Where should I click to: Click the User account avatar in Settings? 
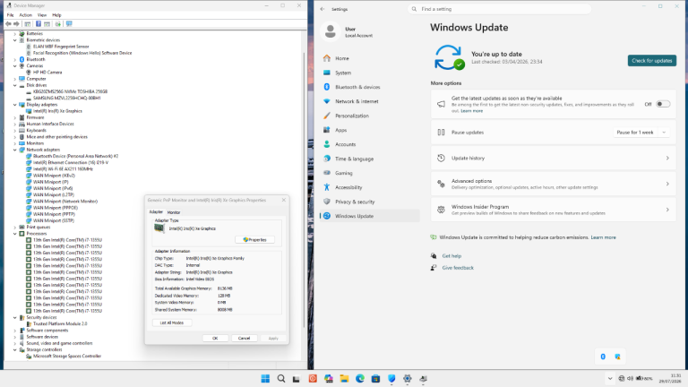pyautogui.click(x=331, y=31)
